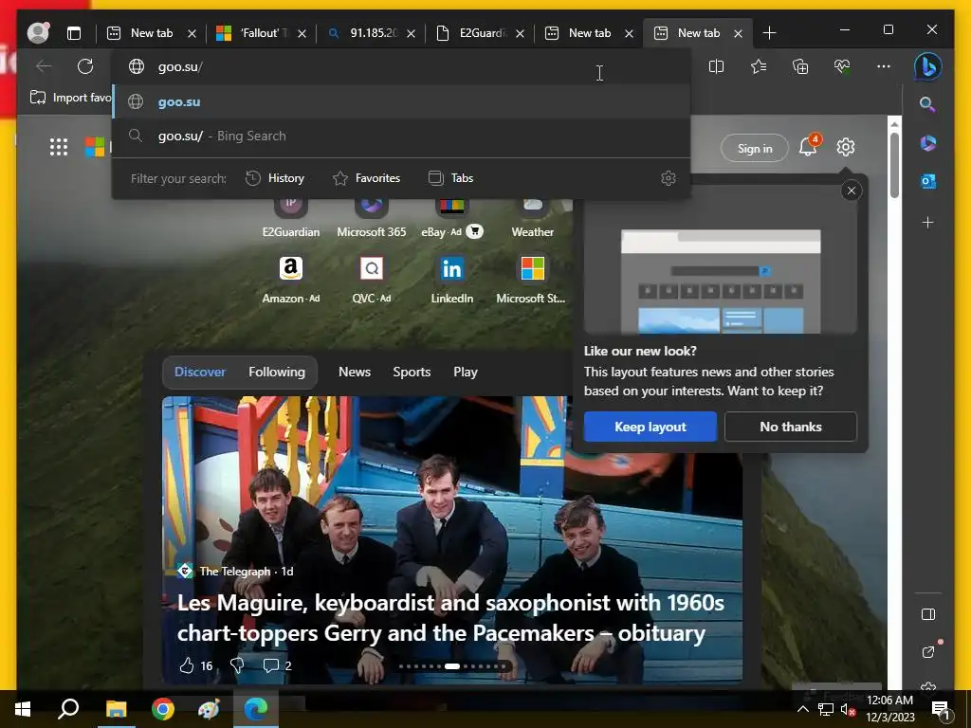This screenshot has width=971, height=728.
Task: Select the Discover feed tab
Action: 200,372
